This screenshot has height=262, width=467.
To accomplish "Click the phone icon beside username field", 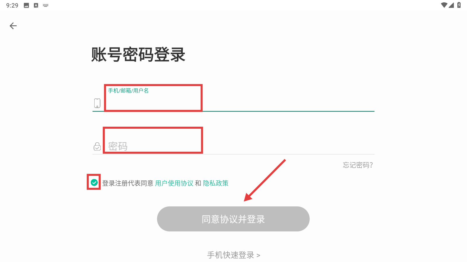I will 97,103.
